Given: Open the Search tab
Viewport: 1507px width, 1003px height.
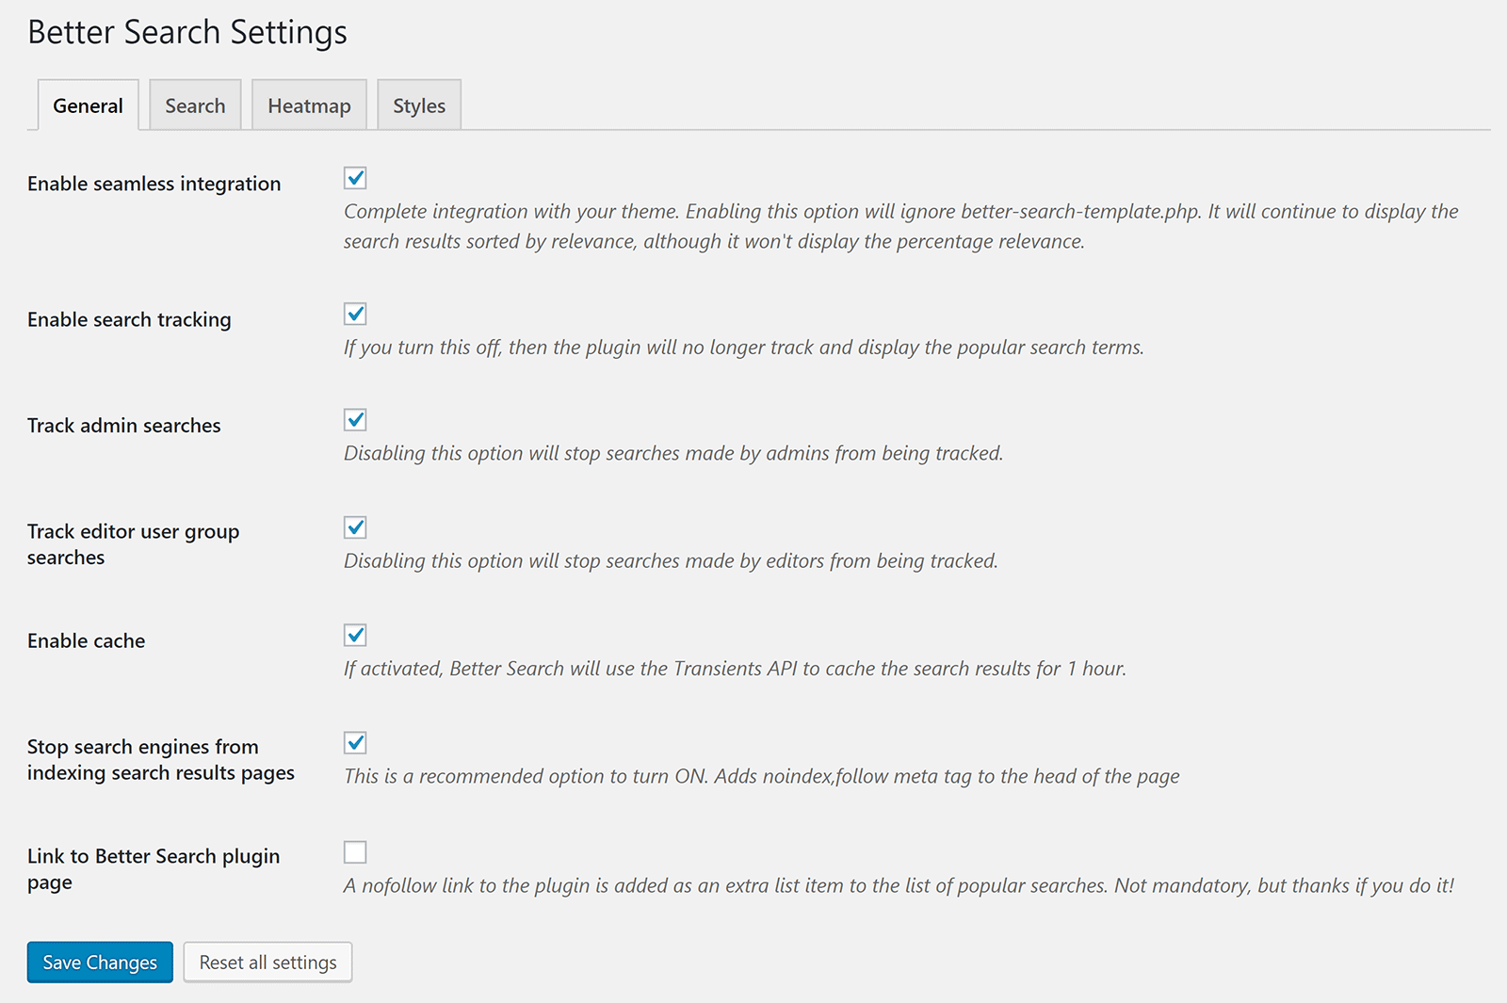Looking at the screenshot, I should pyautogui.click(x=195, y=105).
